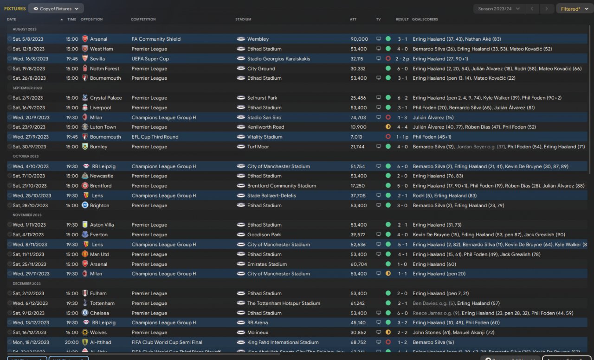Open the FIFA Club World Cup Semi Final link
This screenshot has height=360, width=594.
pyautogui.click(x=167, y=342)
